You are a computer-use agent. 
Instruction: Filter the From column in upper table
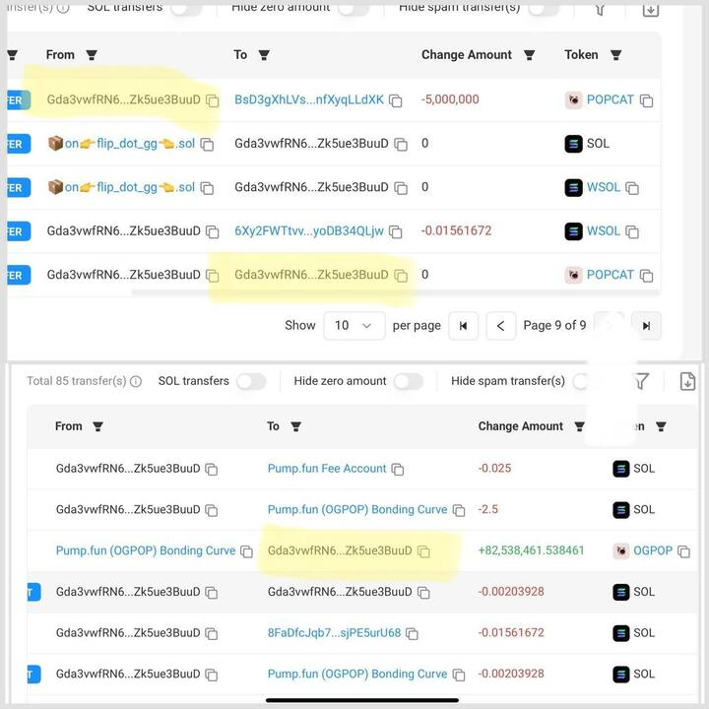pyautogui.click(x=92, y=55)
